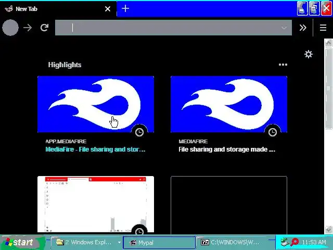The height and width of the screenshot is (250, 333).
Task: Click the back navigation button
Action: click(x=10, y=28)
